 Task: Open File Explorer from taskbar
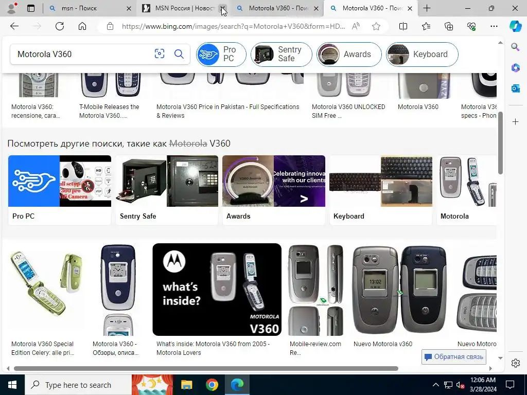(186, 385)
